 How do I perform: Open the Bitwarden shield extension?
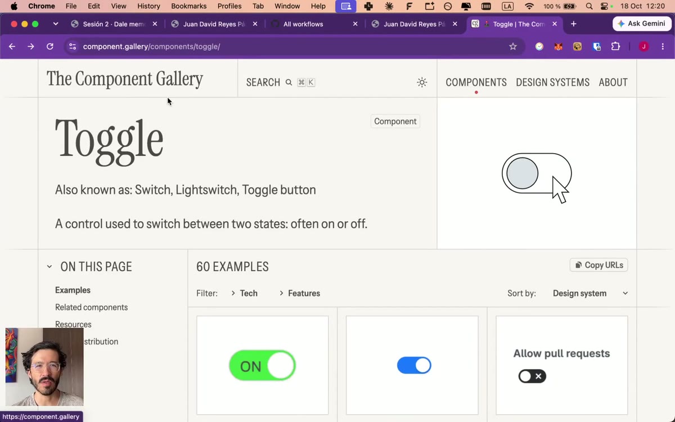tap(597, 47)
